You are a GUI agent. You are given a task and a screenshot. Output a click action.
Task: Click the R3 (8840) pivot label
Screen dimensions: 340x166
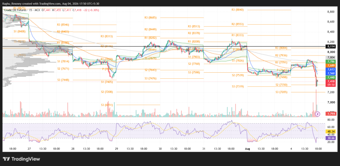(x=238, y=10)
